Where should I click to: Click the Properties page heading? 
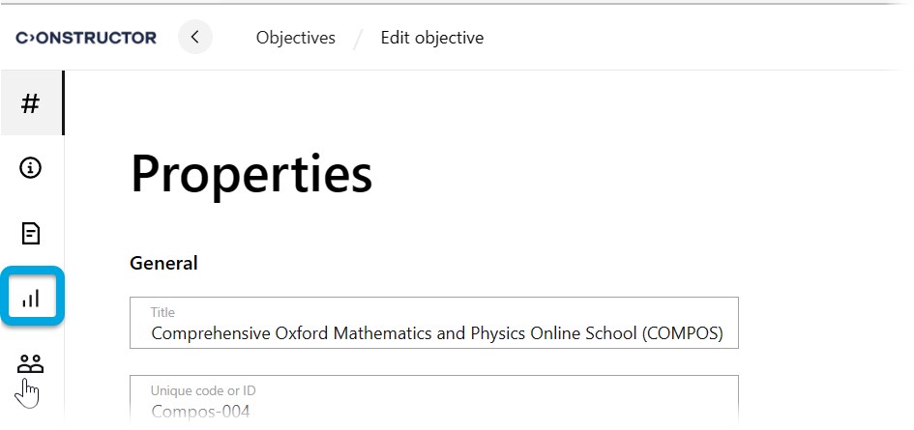251,175
